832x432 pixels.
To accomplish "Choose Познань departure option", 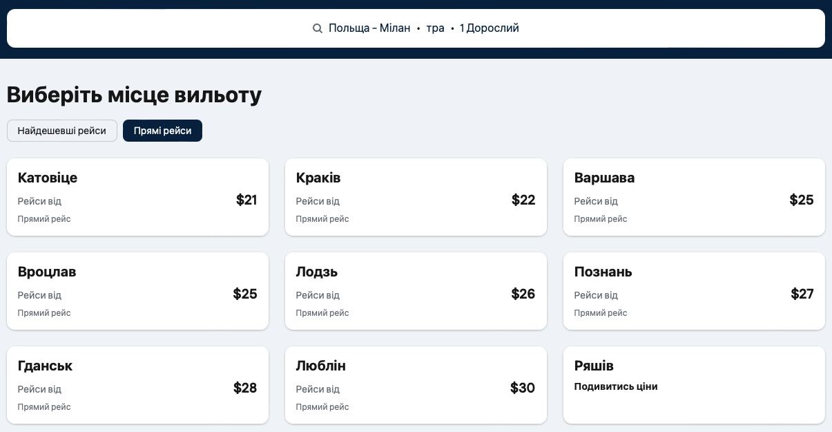I will 694,291.
